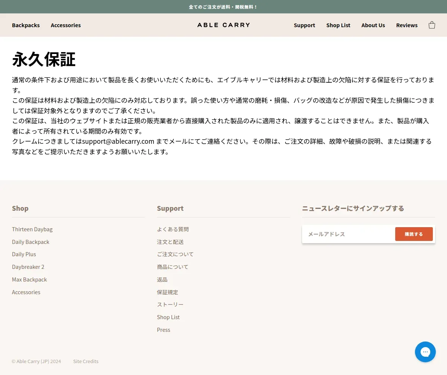Screen dimensions: 447x375
Task: Go to Shop List in header
Action: tap(338, 25)
